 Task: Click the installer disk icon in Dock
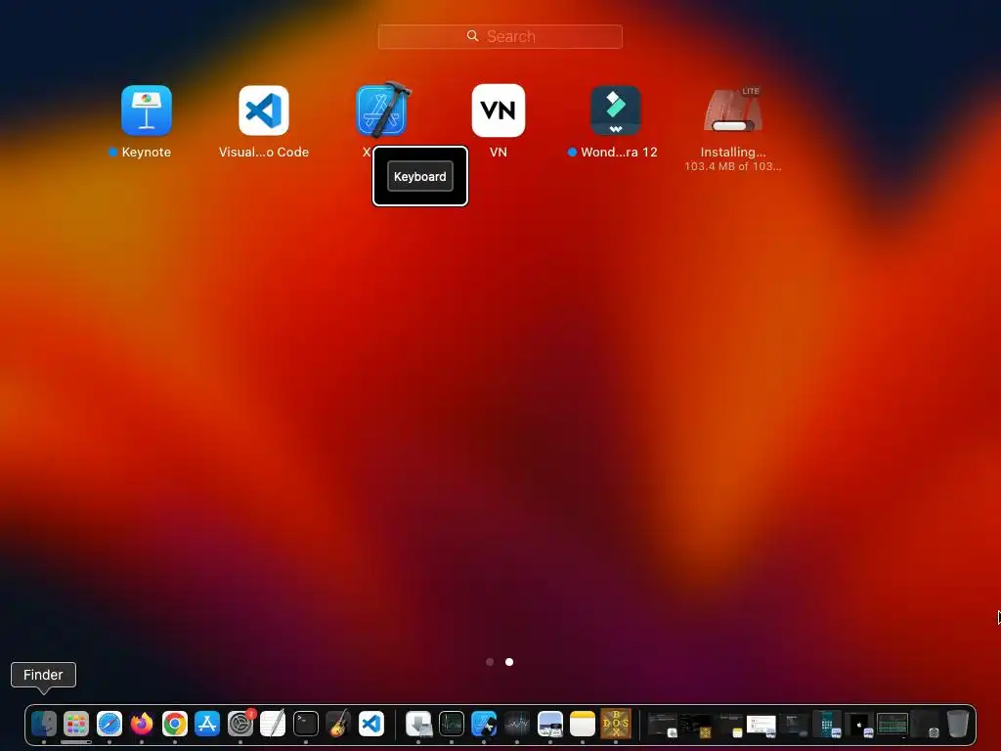pyautogui.click(x=418, y=725)
